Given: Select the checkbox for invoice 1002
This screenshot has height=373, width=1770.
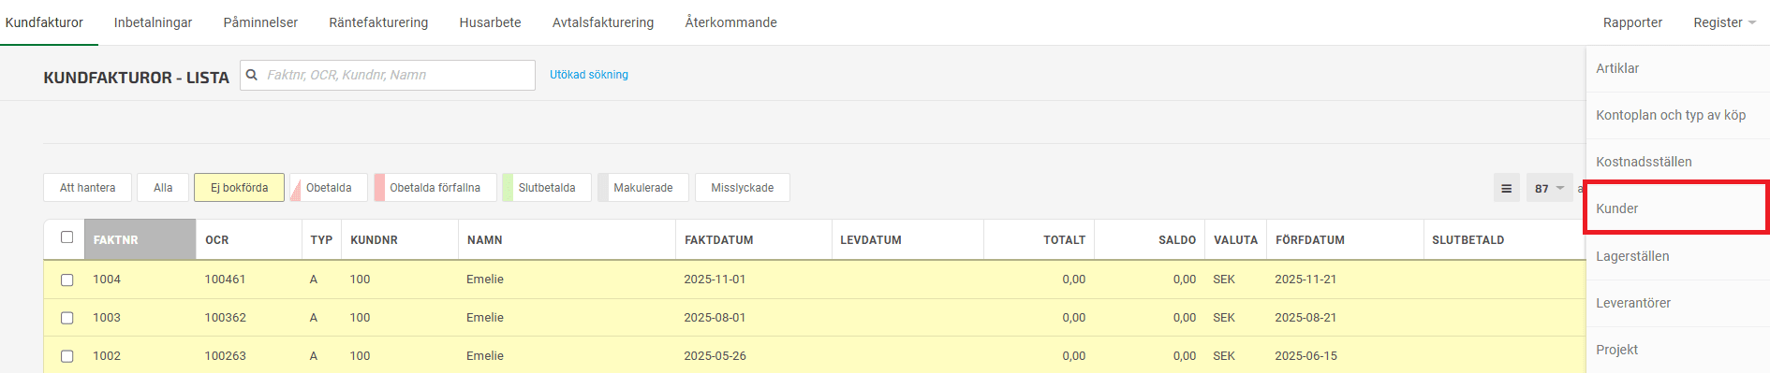Looking at the screenshot, I should pyautogui.click(x=66, y=356).
